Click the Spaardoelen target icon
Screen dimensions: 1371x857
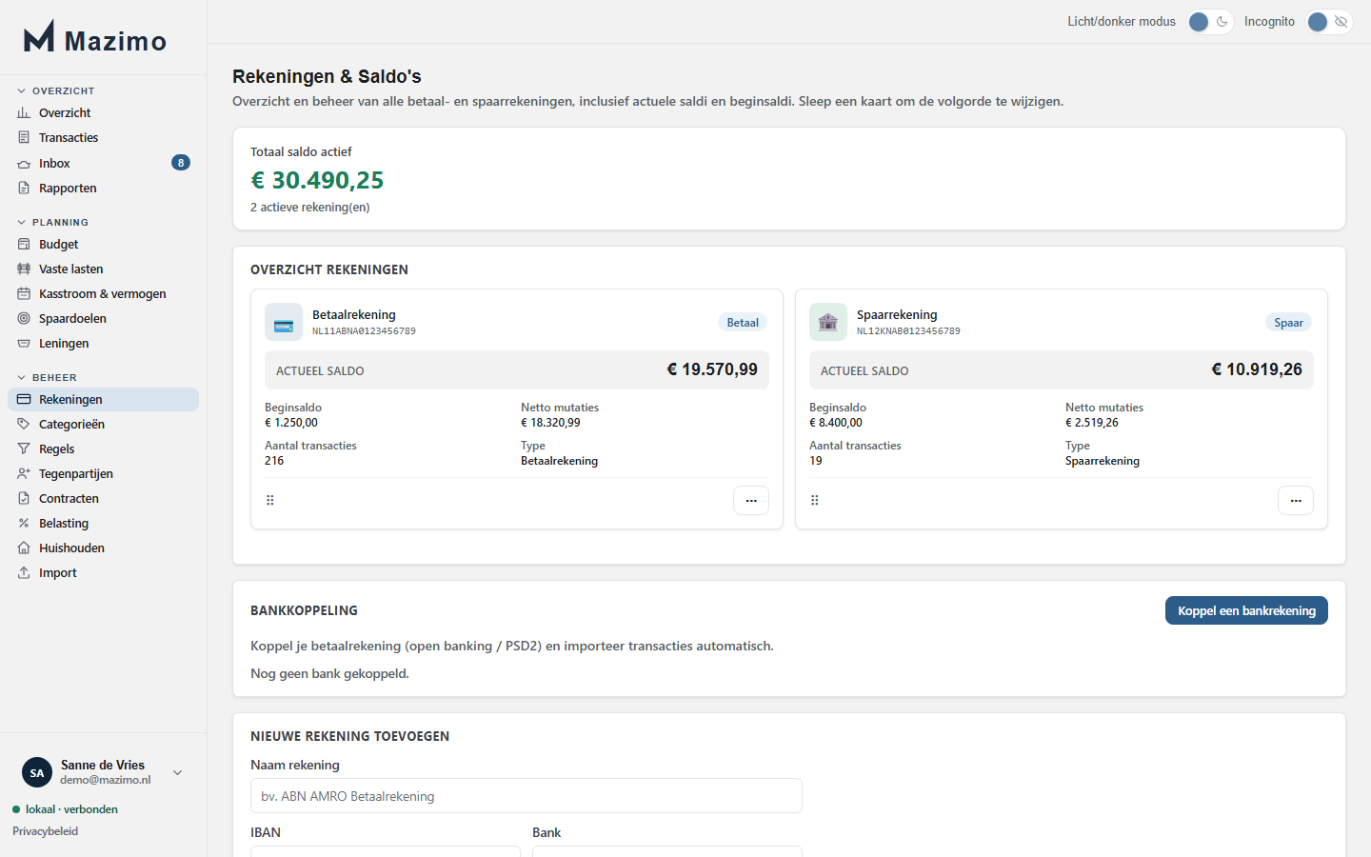(x=24, y=318)
